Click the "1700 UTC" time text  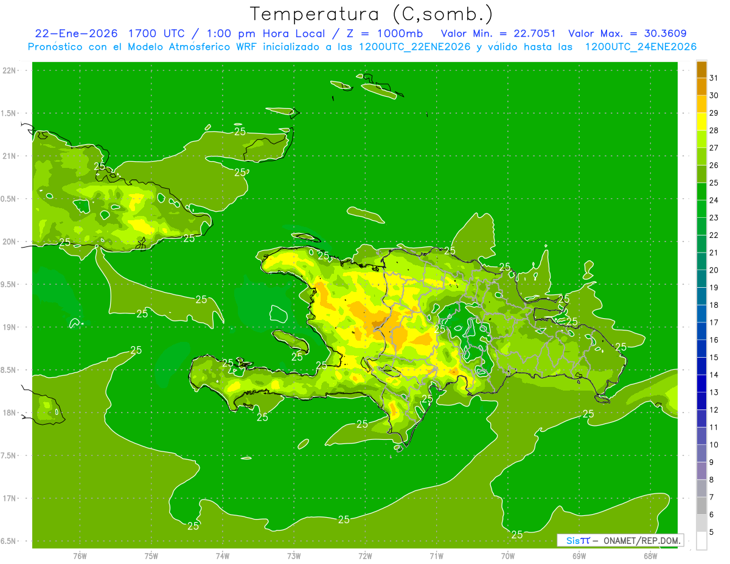click(156, 33)
